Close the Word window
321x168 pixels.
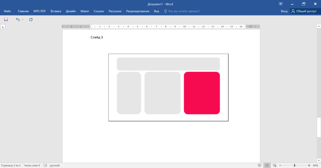tap(315, 4)
